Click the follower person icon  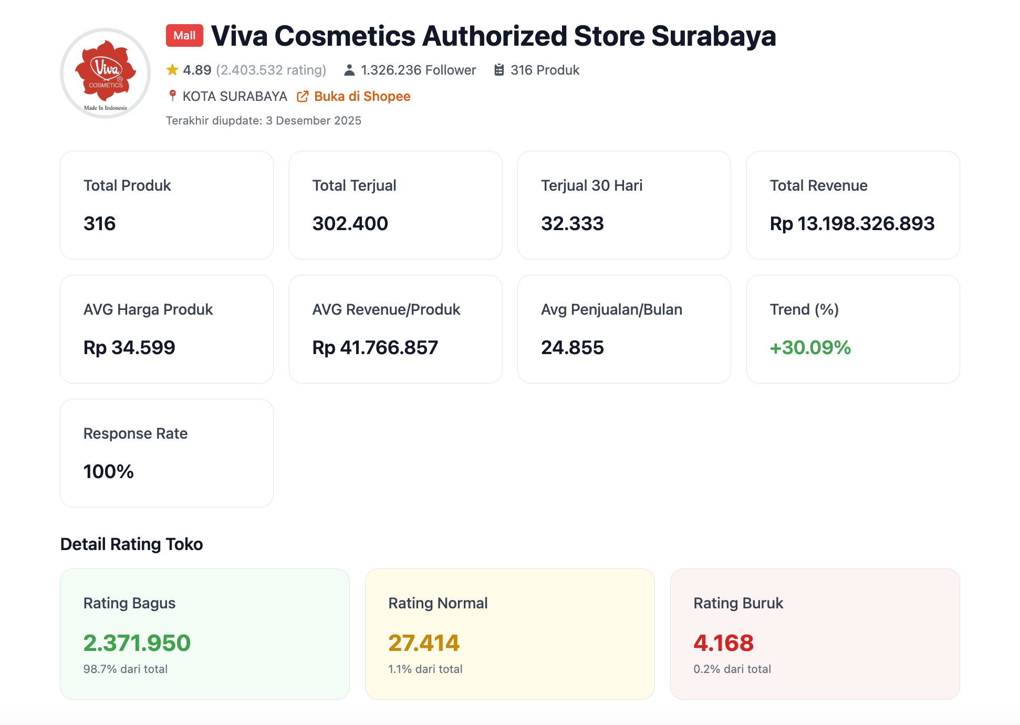point(349,70)
